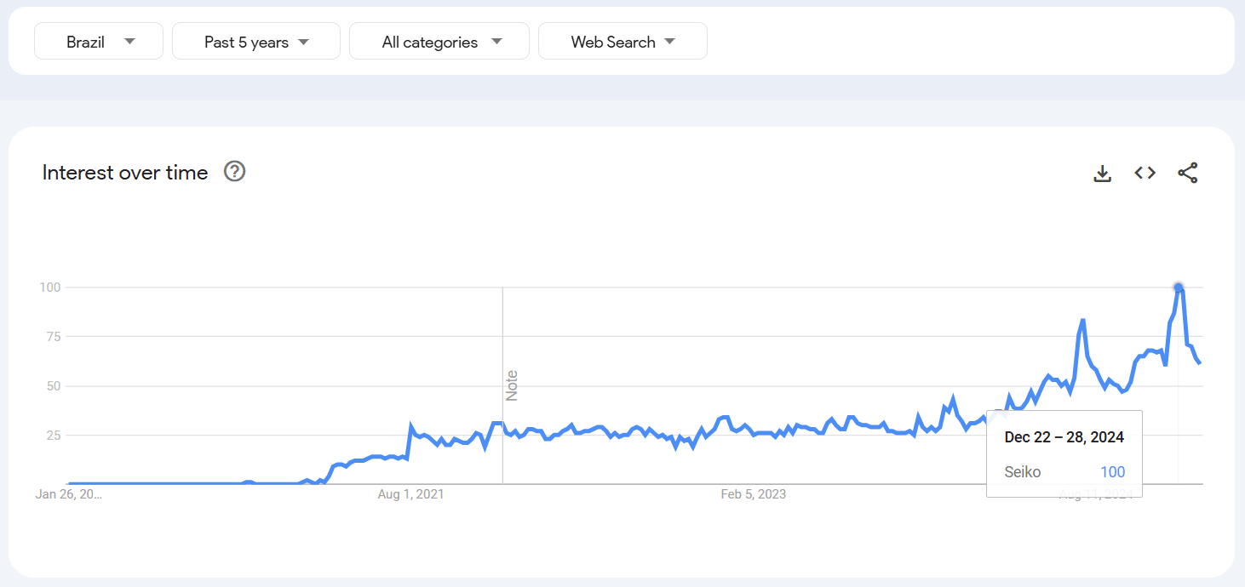1245x587 pixels.
Task: Click the Aug 1, 2021 axis label
Action: pyautogui.click(x=410, y=494)
